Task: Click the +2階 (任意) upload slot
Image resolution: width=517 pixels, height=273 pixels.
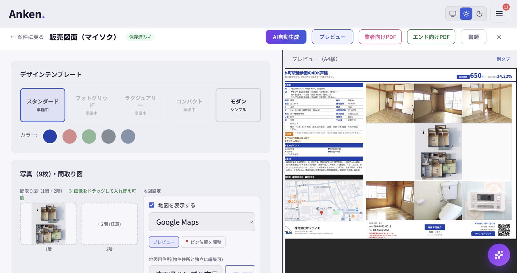Action: point(109,224)
